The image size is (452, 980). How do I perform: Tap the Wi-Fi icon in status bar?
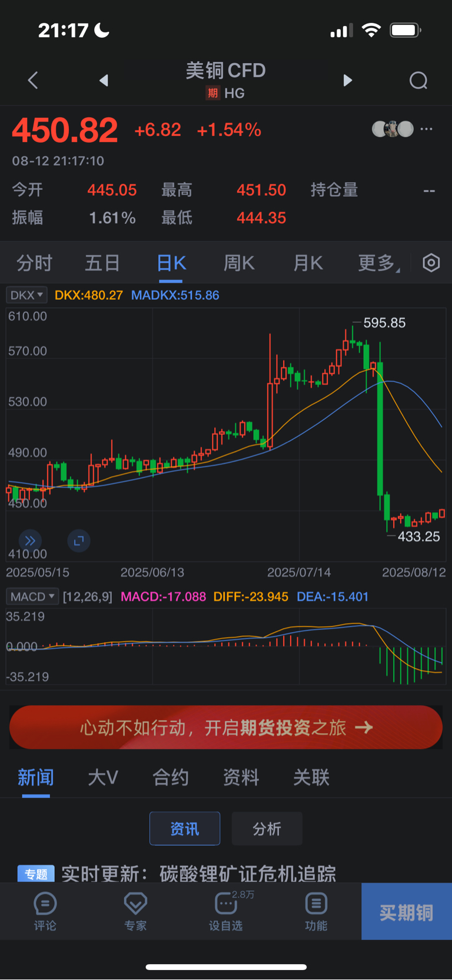click(371, 30)
